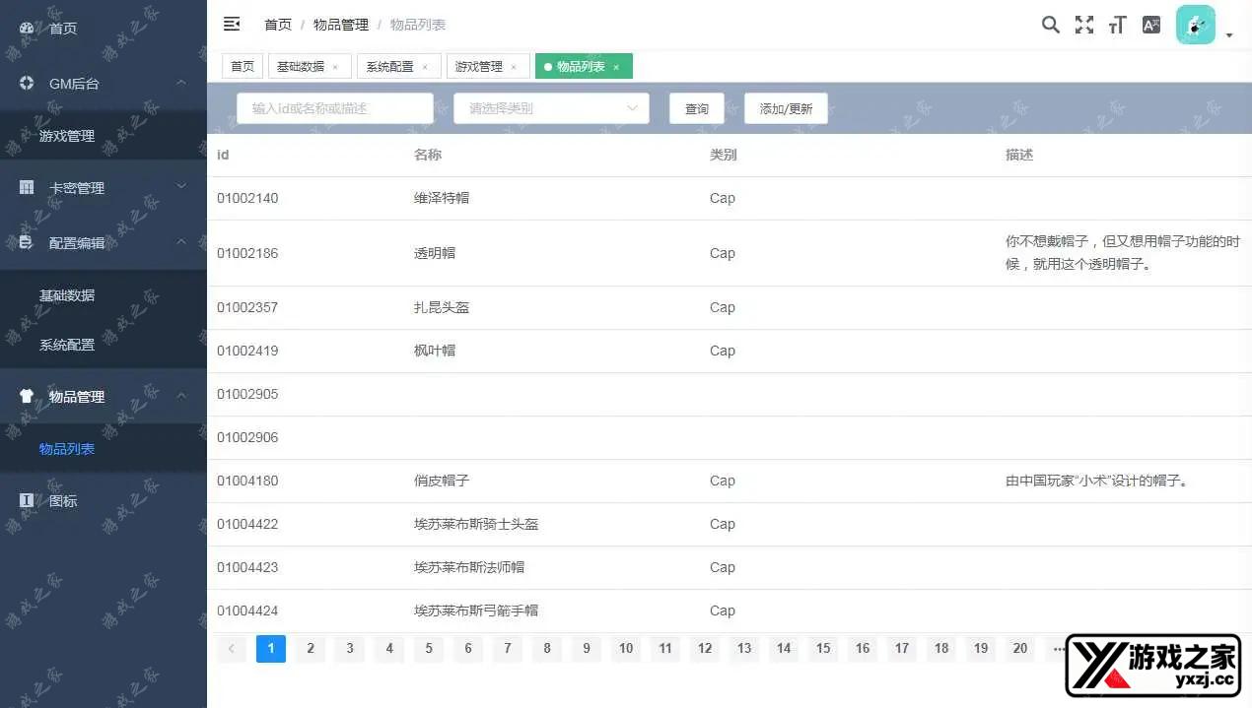Select 基础数据 in the sidebar
The height and width of the screenshot is (708, 1252).
pos(67,295)
